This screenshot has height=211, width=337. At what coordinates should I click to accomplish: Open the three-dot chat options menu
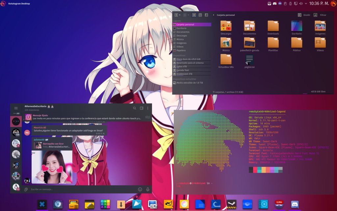(x=148, y=108)
